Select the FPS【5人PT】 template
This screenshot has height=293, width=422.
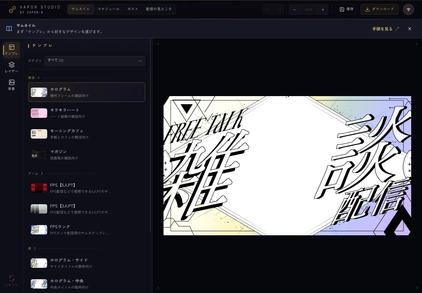tap(86, 188)
